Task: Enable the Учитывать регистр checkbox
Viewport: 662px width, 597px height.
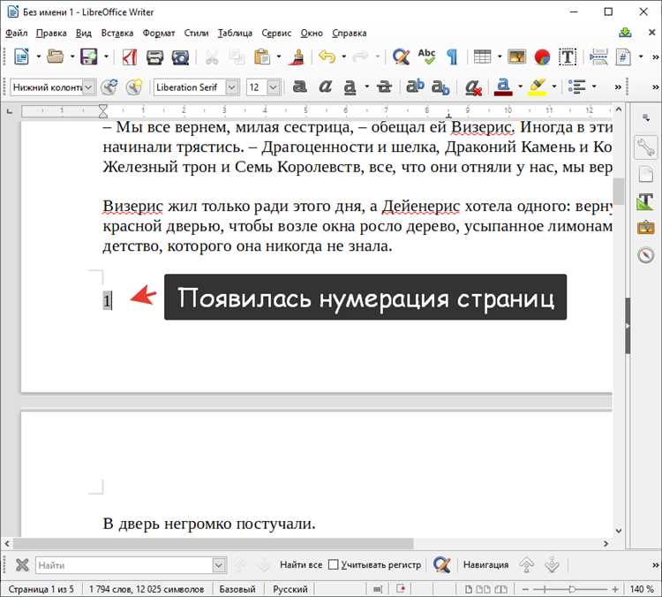Action: tap(333, 564)
